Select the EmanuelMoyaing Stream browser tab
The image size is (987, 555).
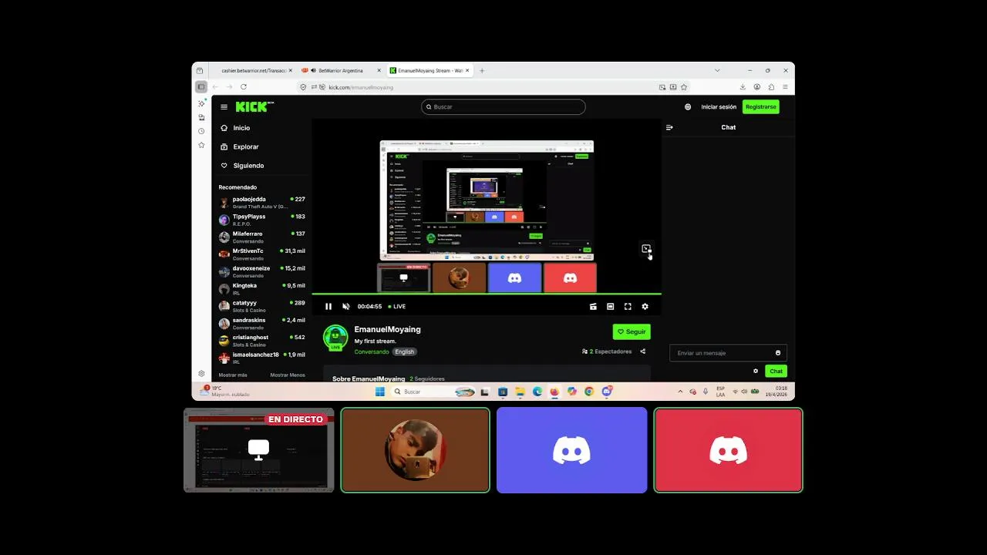point(430,70)
